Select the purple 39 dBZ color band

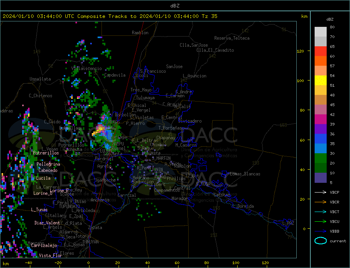[320, 129]
